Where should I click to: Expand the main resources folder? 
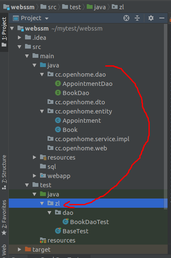35,157
